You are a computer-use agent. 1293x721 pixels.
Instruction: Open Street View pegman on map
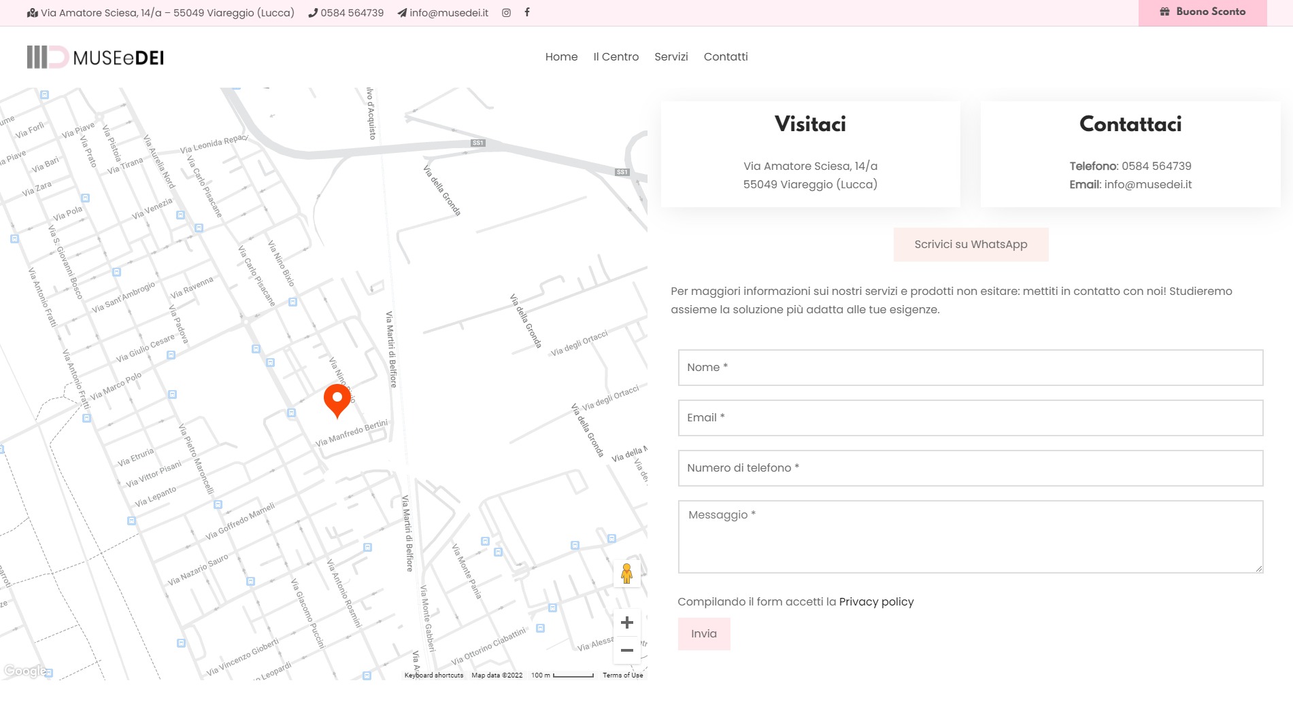pyautogui.click(x=626, y=574)
